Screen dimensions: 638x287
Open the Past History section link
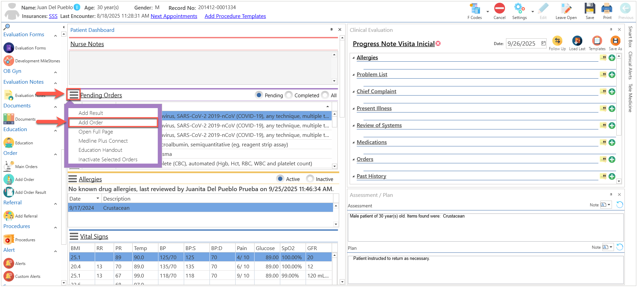tap(371, 176)
